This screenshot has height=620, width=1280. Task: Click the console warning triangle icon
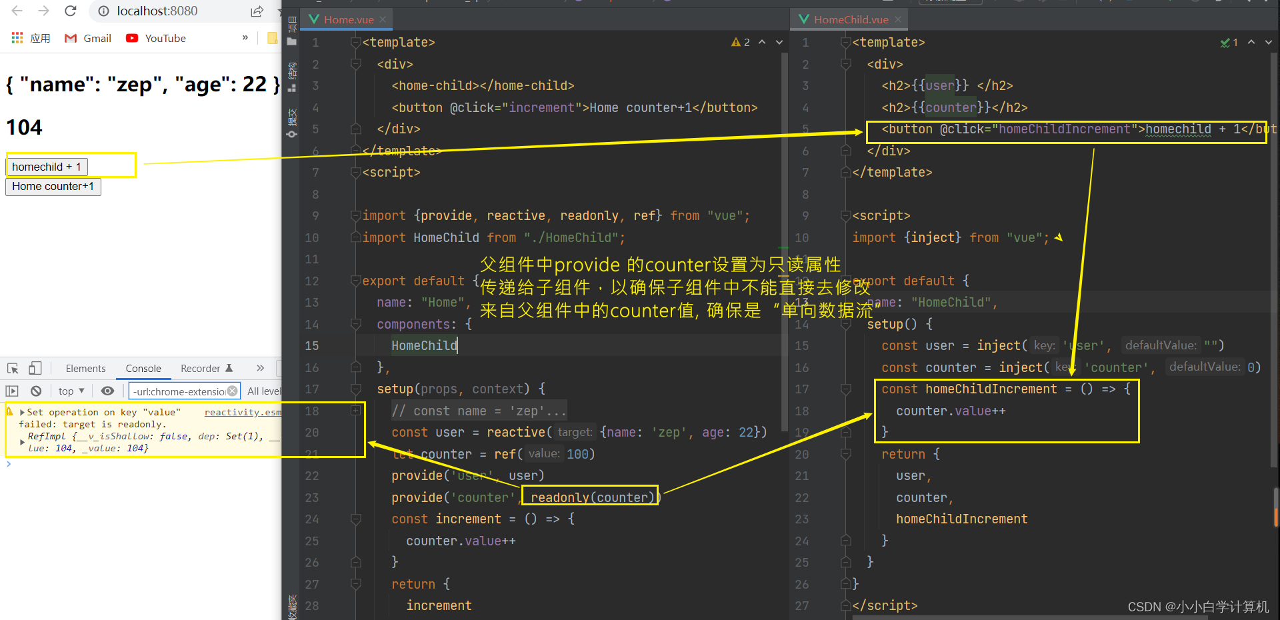(x=9, y=412)
